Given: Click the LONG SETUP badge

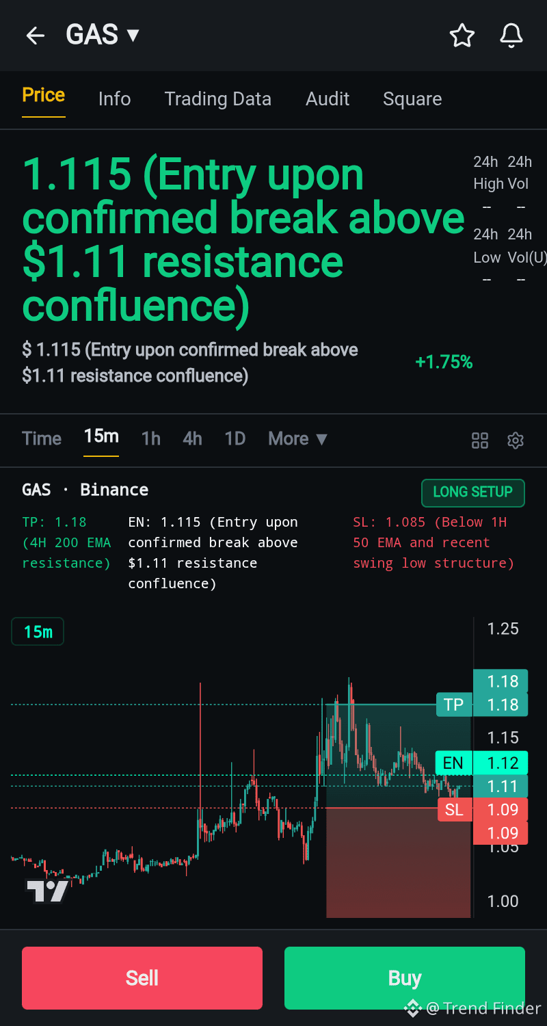Looking at the screenshot, I should (473, 492).
